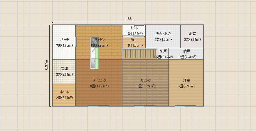Click the 8畳(13.24m²) text in リビング

click(x=146, y=86)
